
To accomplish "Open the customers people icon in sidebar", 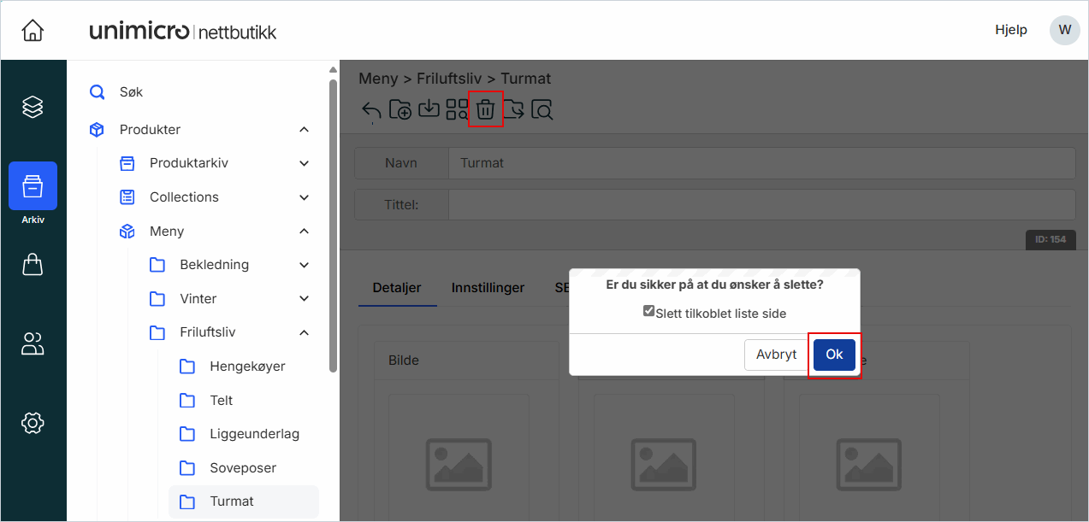I will tap(33, 343).
